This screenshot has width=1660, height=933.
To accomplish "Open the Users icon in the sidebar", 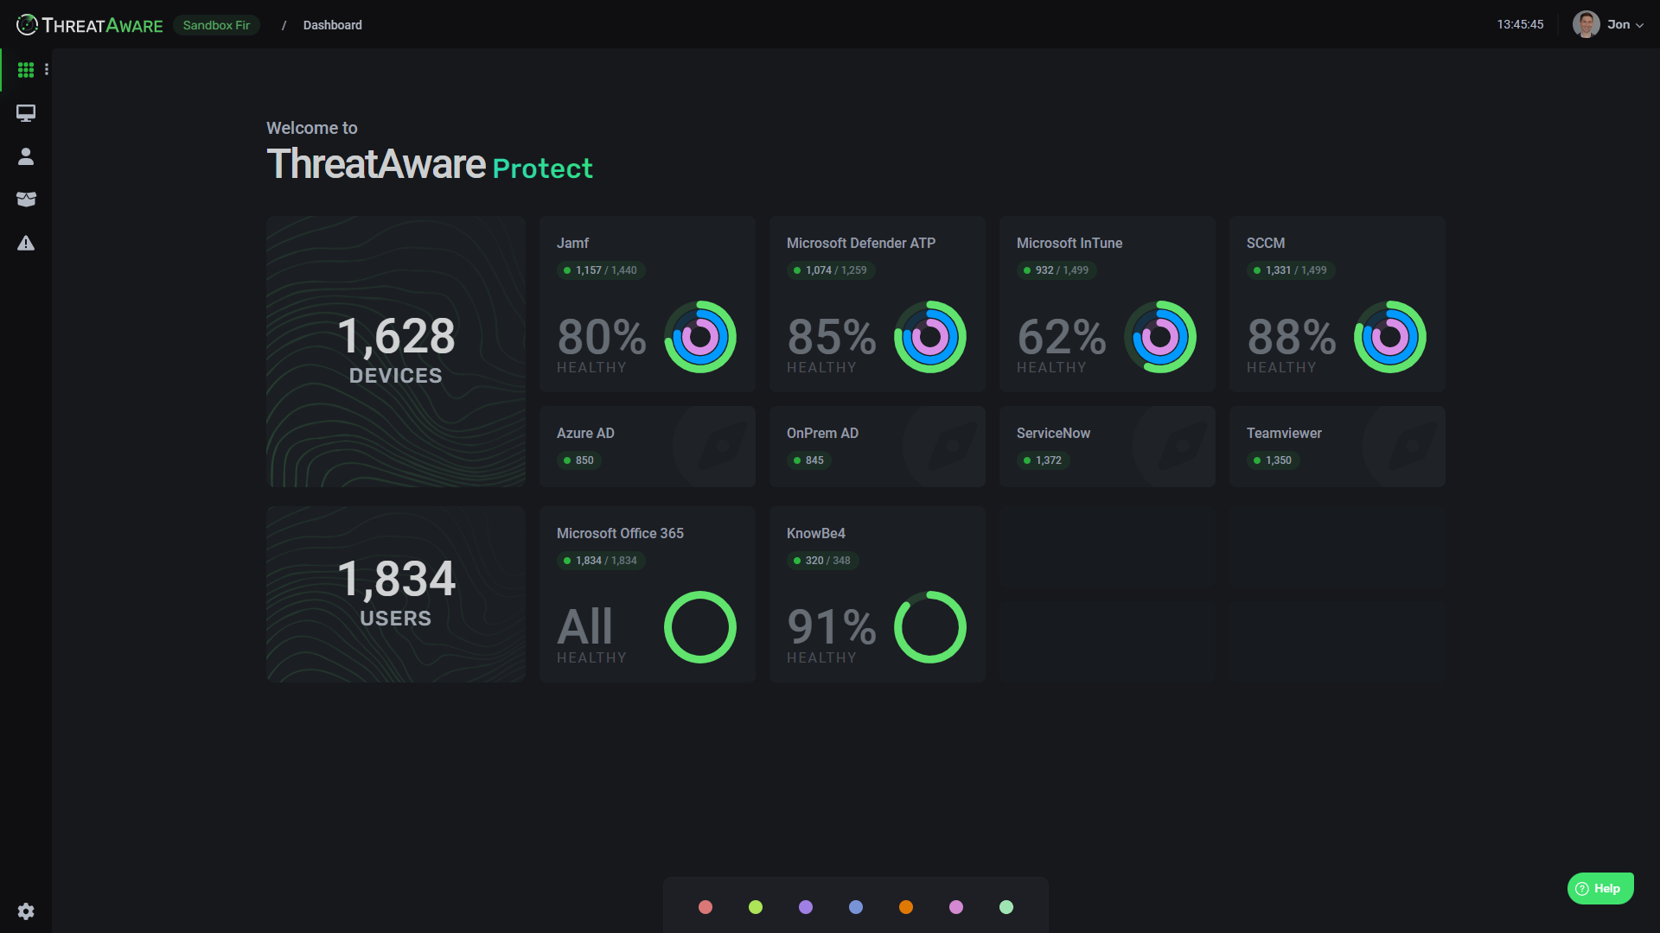I will tap(26, 156).
